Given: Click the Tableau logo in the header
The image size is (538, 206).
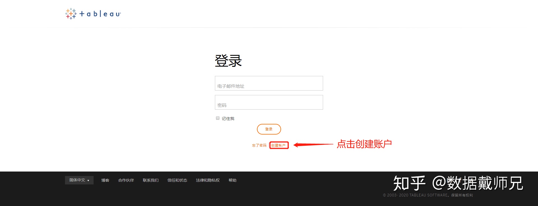Looking at the screenshot, I should [93, 13].
